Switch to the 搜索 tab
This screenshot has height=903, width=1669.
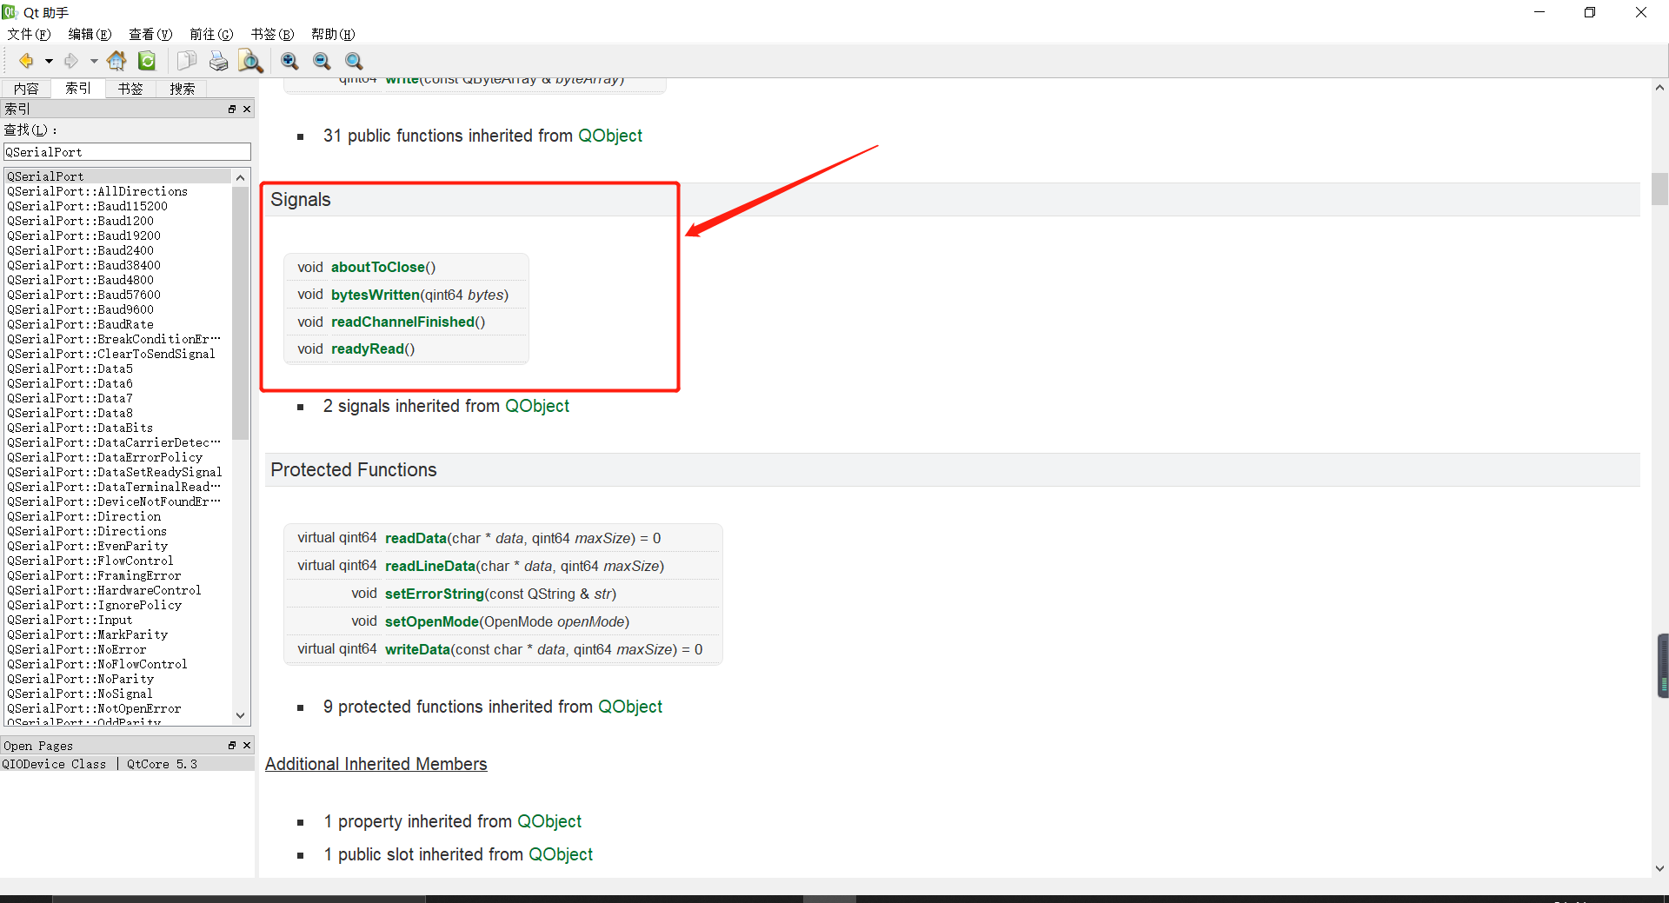coord(183,89)
